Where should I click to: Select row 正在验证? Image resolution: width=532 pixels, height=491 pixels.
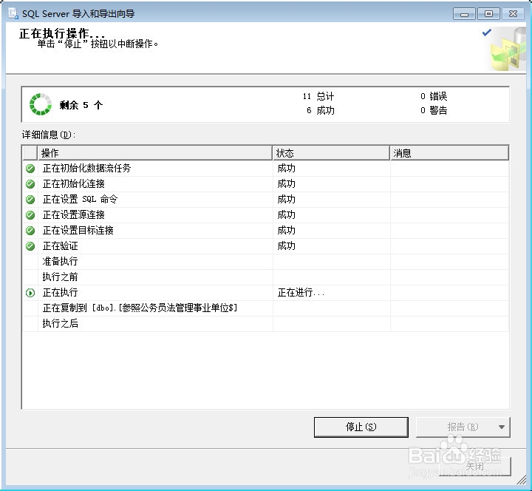click(x=265, y=246)
